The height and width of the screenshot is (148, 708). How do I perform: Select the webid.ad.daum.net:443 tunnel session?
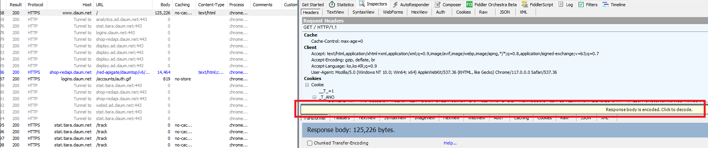click(x=119, y=105)
